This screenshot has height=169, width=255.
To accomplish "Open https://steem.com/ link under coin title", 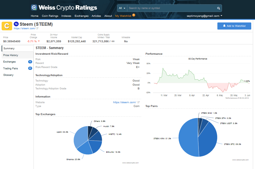I will coord(25,28).
